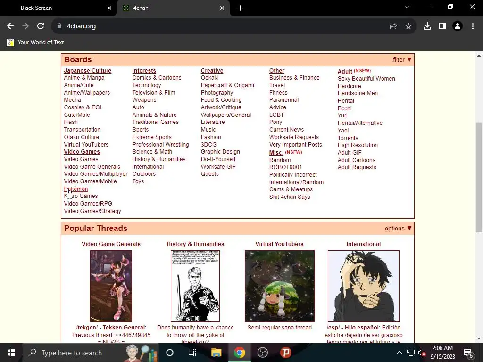Go back with the browser back arrow

tap(10, 26)
